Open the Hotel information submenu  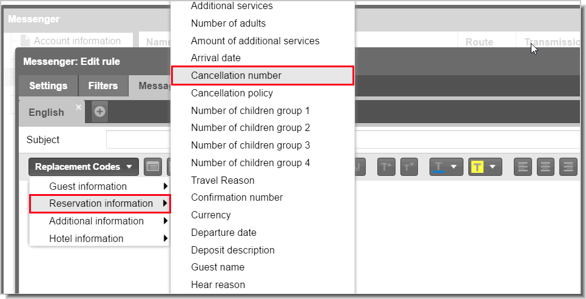(99, 238)
